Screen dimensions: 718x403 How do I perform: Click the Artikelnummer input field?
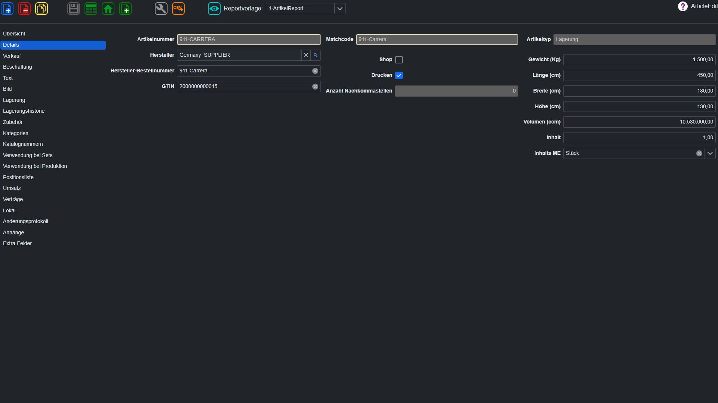click(249, 40)
